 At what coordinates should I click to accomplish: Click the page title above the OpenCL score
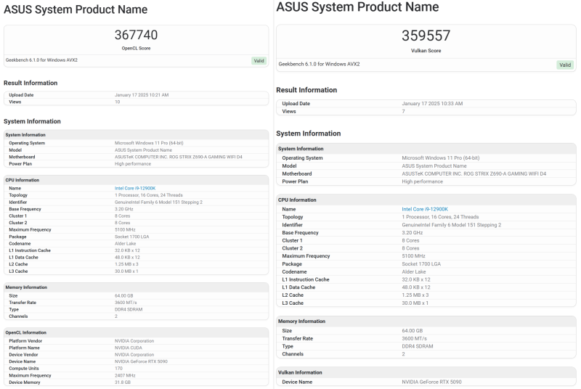click(76, 9)
